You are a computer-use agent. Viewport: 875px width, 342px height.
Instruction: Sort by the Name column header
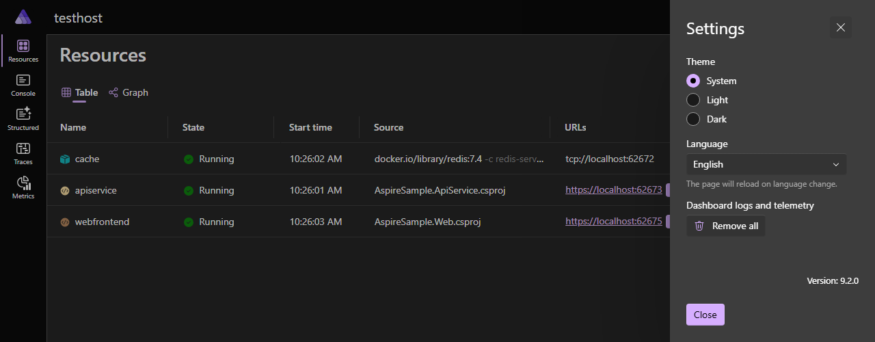[73, 127]
